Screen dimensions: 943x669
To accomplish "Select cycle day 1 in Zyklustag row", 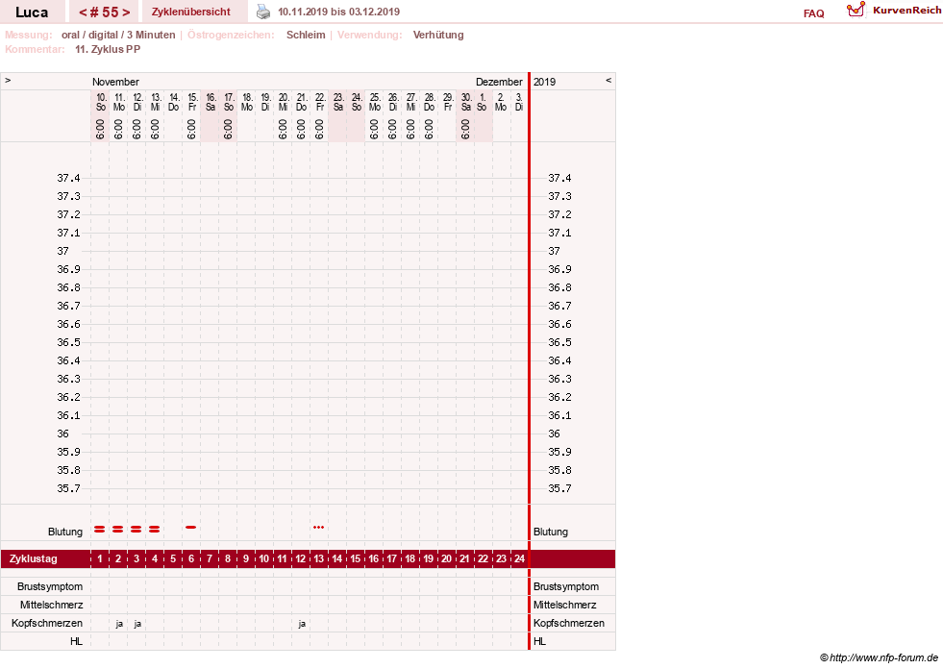I will (x=100, y=558).
